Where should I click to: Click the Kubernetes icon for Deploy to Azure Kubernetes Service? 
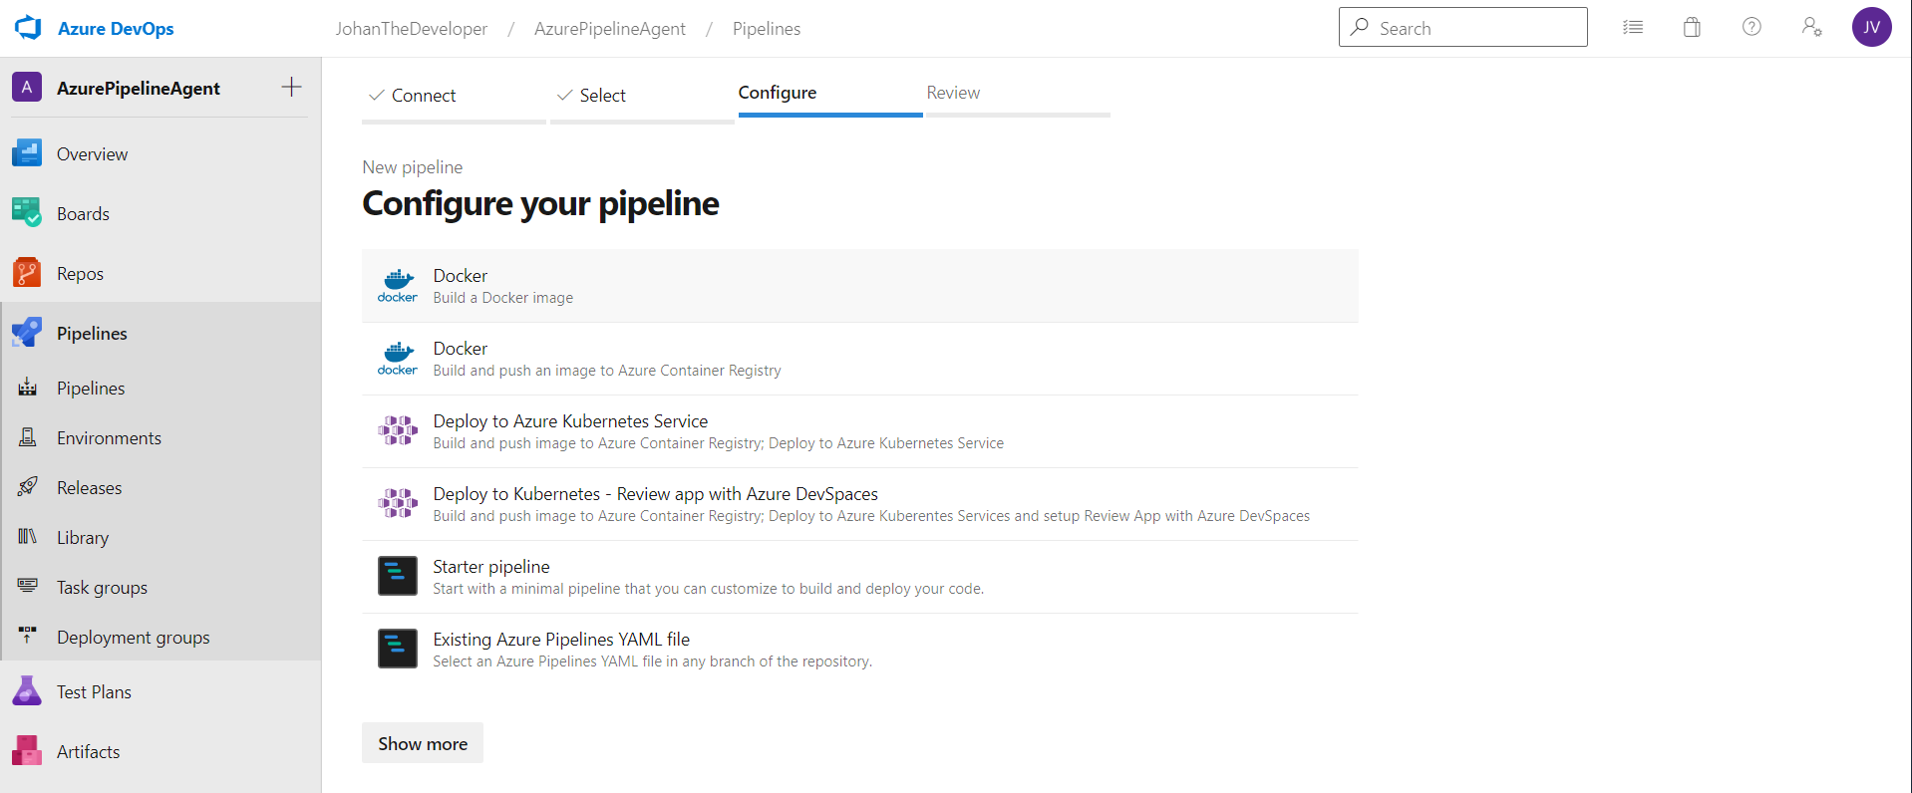point(398,430)
